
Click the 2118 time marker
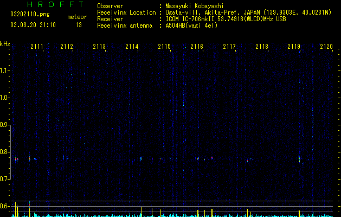click(262, 47)
